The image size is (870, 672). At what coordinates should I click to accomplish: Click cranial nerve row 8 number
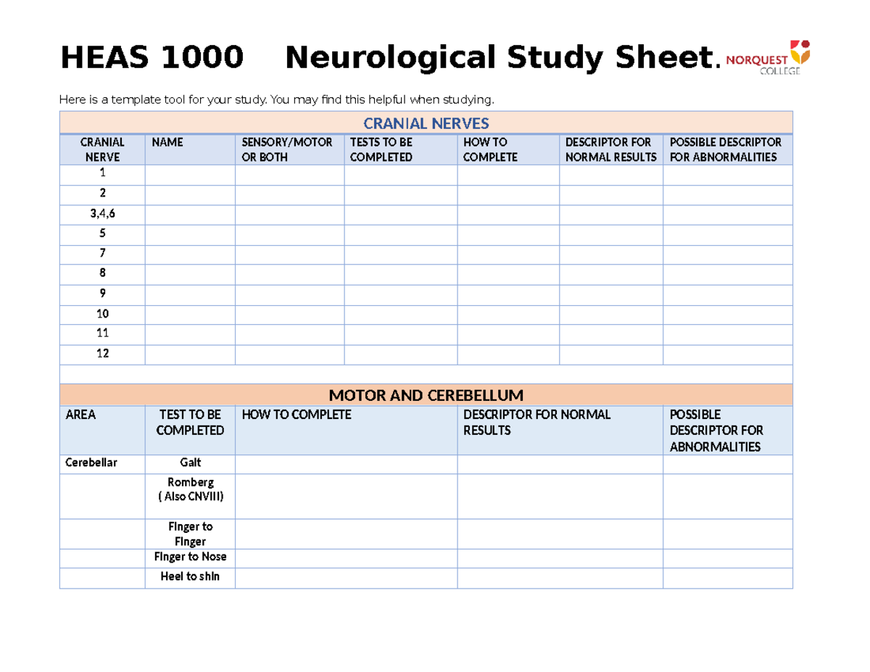pyautogui.click(x=102, y=273)
